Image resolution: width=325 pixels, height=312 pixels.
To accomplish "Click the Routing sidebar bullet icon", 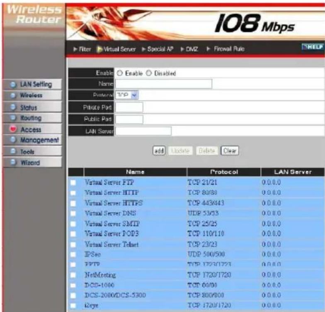I will [x=13, y=118].
